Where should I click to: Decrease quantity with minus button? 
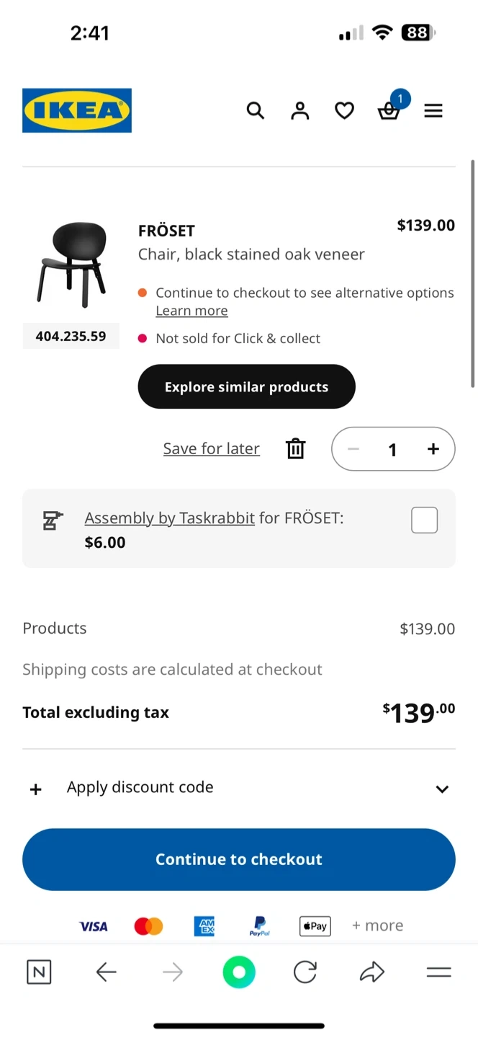click(353, 449)
